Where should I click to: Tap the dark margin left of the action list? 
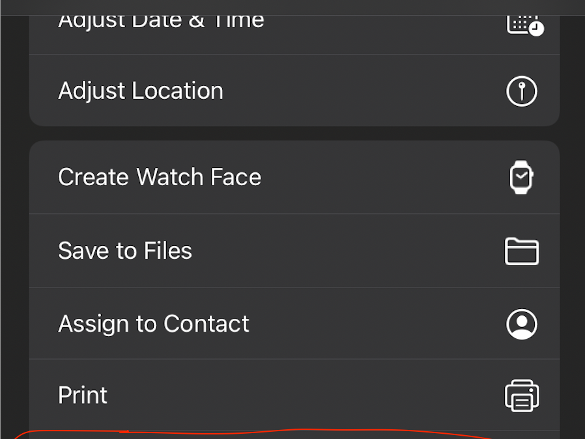(x=14, y=228)
